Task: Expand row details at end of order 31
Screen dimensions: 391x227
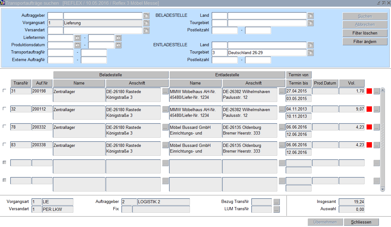Action: tap(376, 91)
